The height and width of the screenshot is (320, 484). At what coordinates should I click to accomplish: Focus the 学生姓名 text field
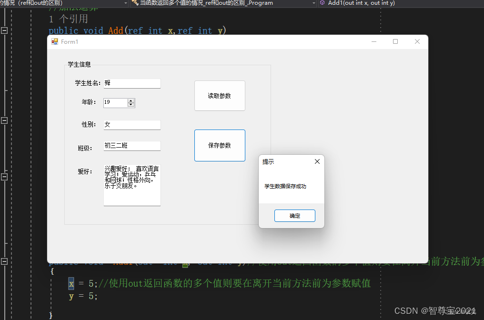coord(132,83)
